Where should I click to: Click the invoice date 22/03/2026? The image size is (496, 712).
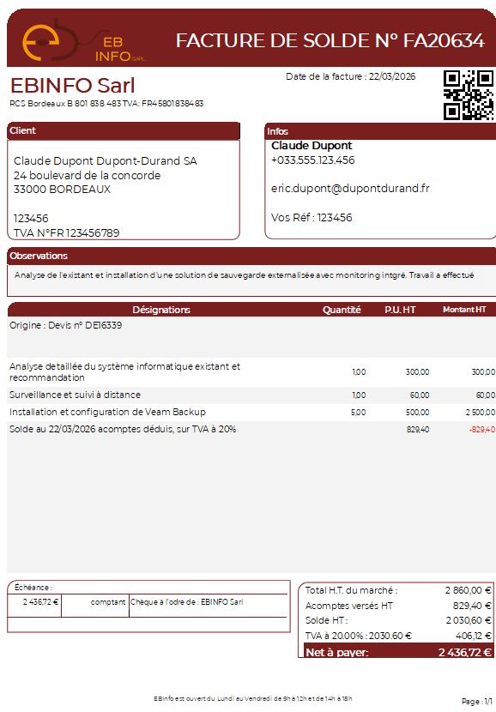(x=392, y=76)
